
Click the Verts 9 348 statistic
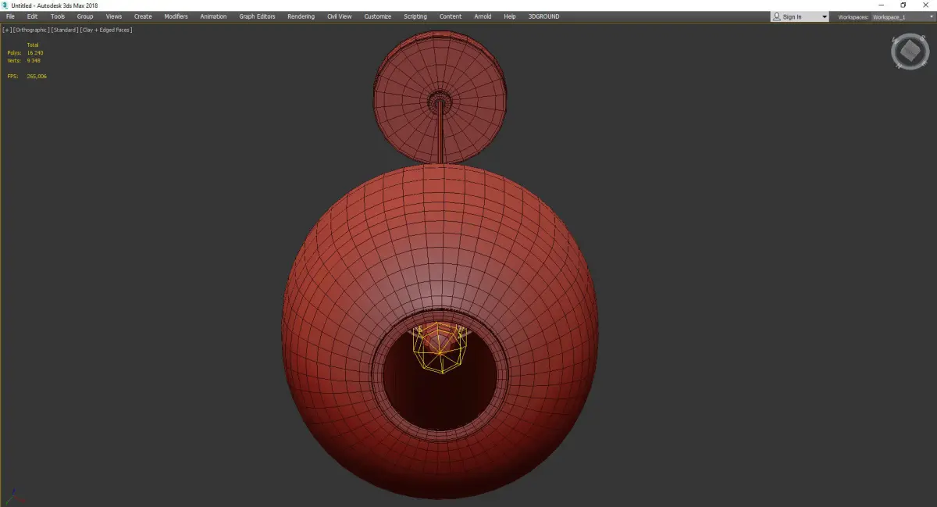24,60
